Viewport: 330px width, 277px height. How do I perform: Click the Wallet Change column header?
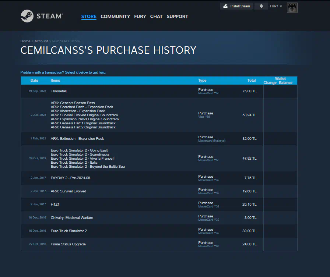click(x=270, y=83)
